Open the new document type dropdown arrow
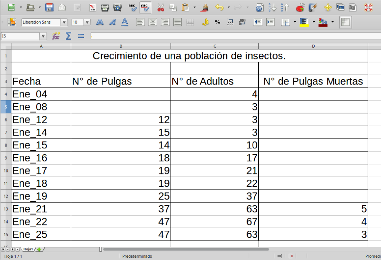Screen dimensions: 381x260 pos(21,8)
